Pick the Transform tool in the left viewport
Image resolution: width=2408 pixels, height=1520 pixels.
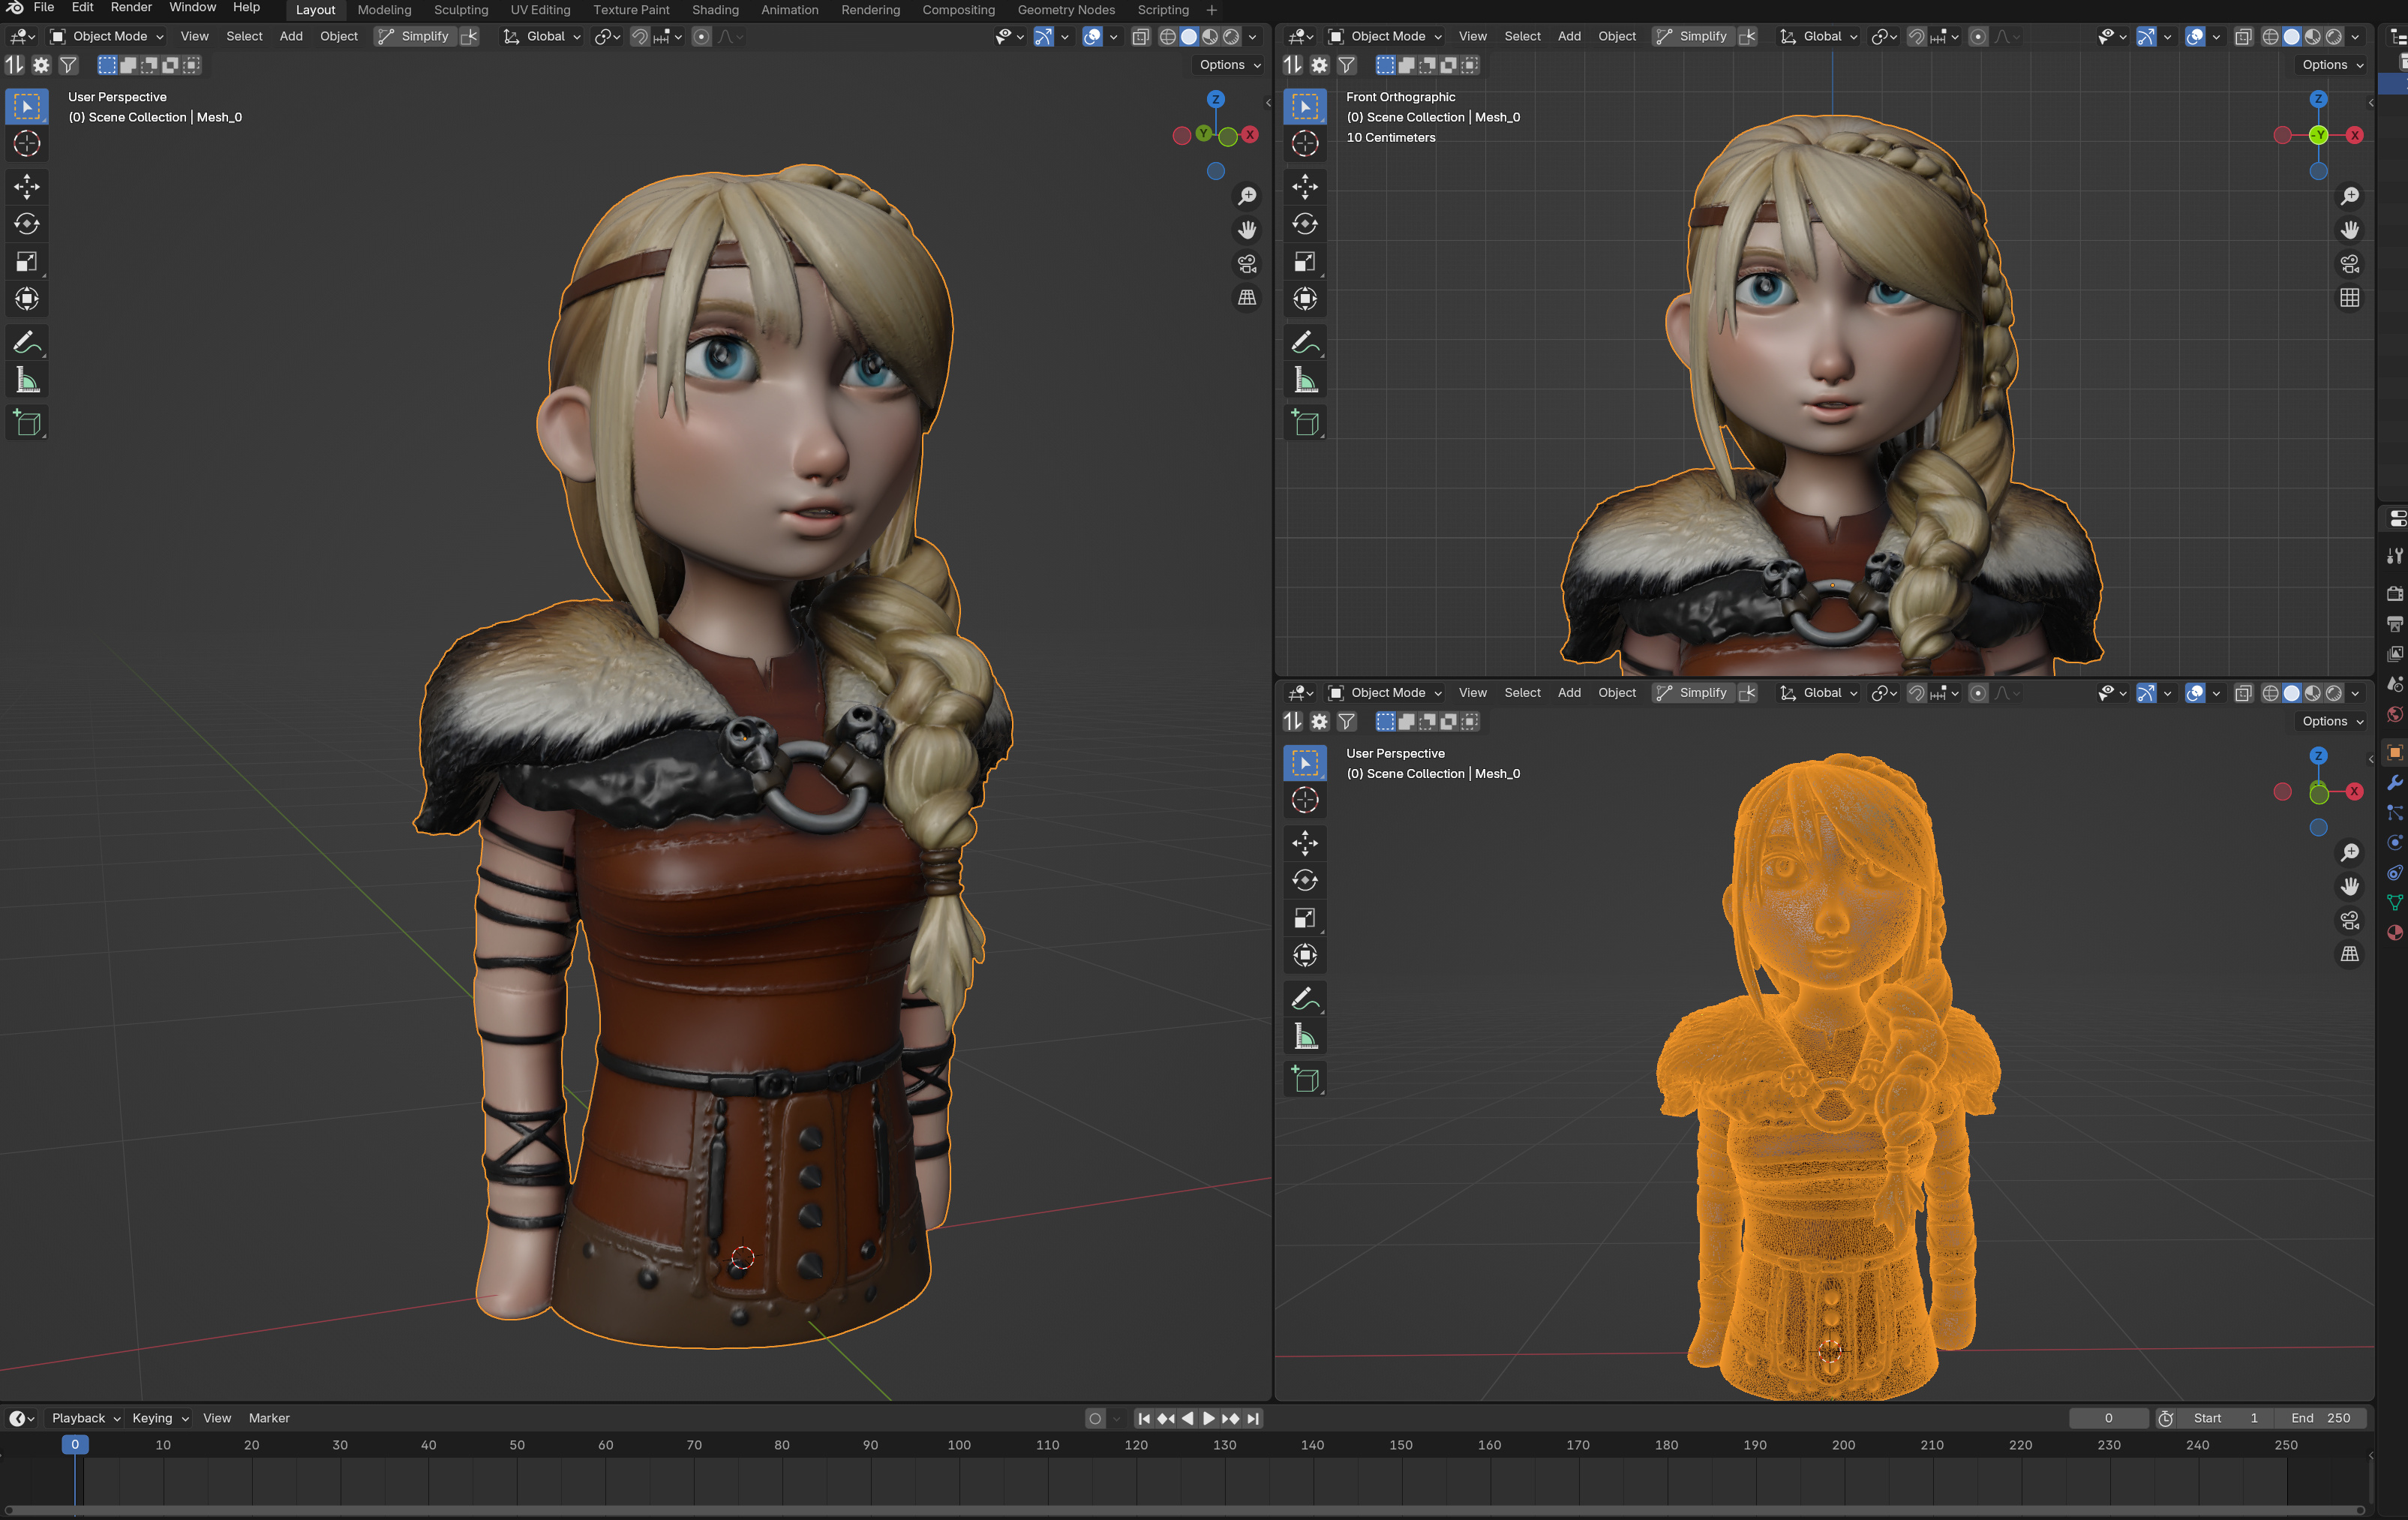click(27, 299)
